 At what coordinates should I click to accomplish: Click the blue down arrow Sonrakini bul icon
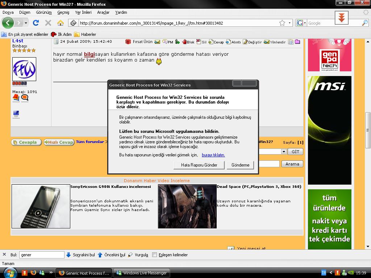pyautogui.click(x=68, y=255)
